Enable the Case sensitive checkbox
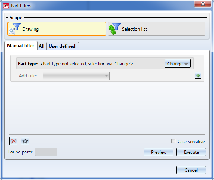The width and height of the screenshot is (214, 180). pyautogui.click(x=173, y=141)
